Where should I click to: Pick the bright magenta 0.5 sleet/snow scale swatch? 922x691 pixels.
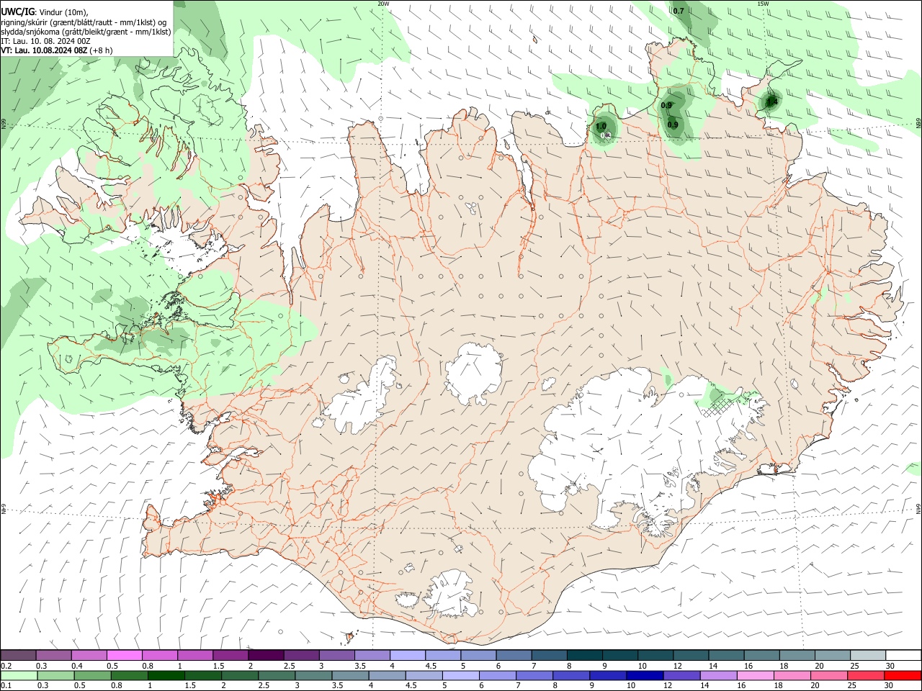[x=124, y=655]
